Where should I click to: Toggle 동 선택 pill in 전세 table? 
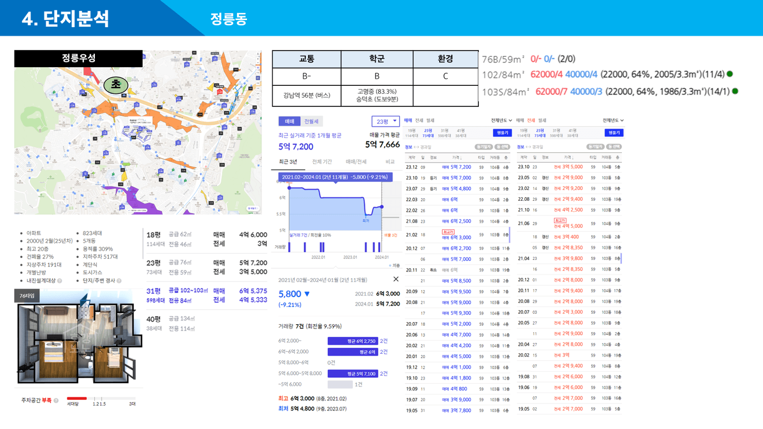tap(614, 147)
